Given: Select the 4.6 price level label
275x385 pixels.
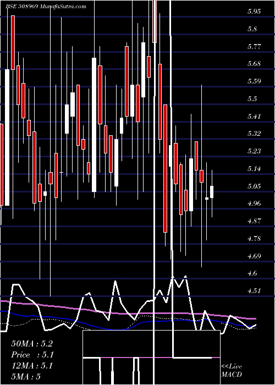Looking at the screenshot, I should point(252,273).
